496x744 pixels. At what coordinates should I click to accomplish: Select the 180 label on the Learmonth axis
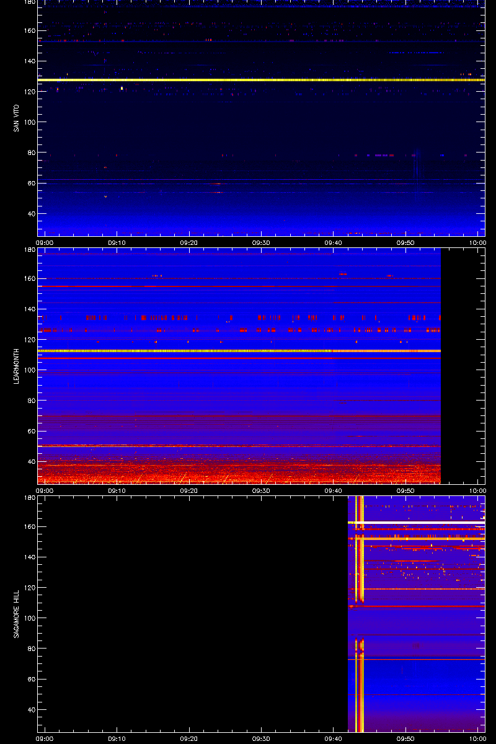[x=29, y=250]
